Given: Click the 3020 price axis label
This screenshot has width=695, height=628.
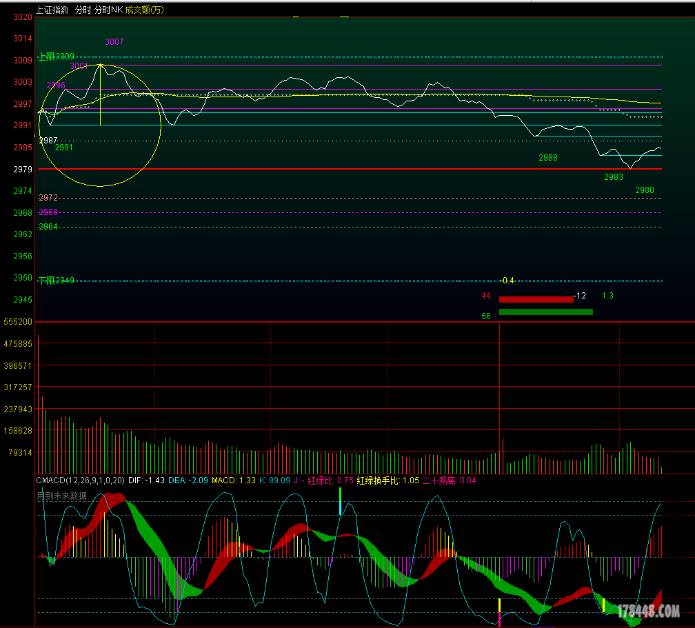Looking at the screenshot, I should tap(23, 17).
